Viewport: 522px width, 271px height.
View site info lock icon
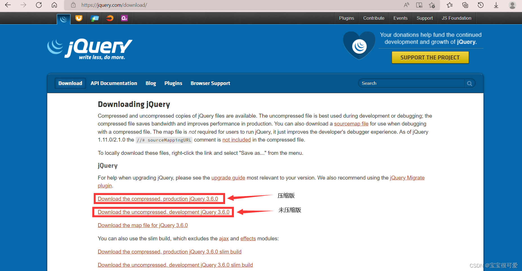[73, 5]
